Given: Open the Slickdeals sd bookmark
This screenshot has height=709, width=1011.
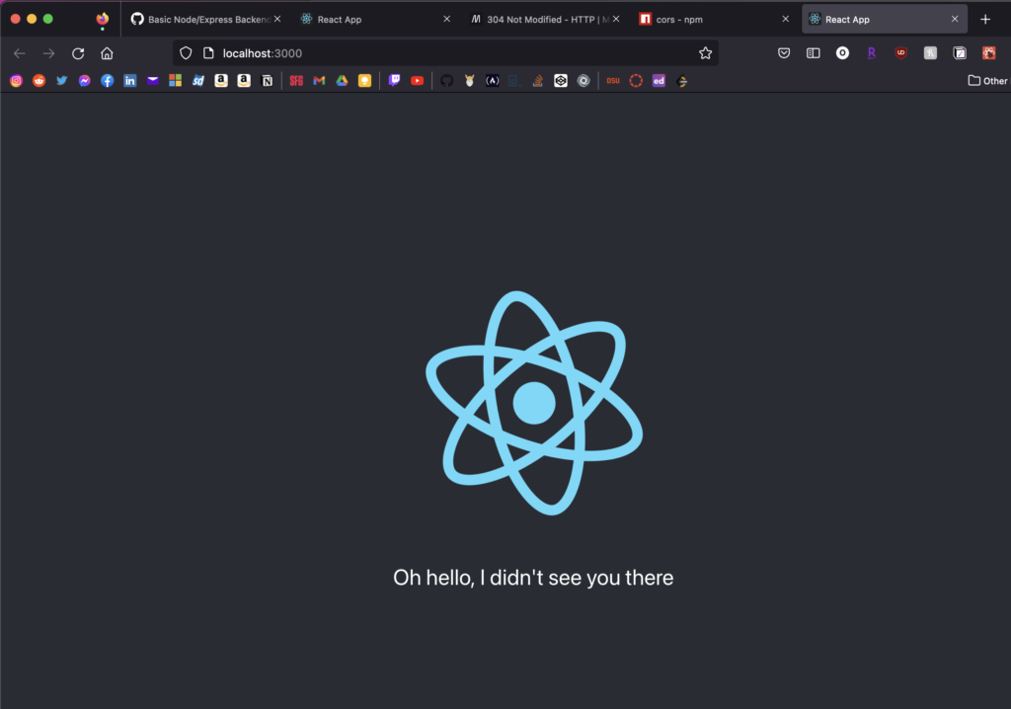Looking at the screenshot, I should tap(198, 81).
